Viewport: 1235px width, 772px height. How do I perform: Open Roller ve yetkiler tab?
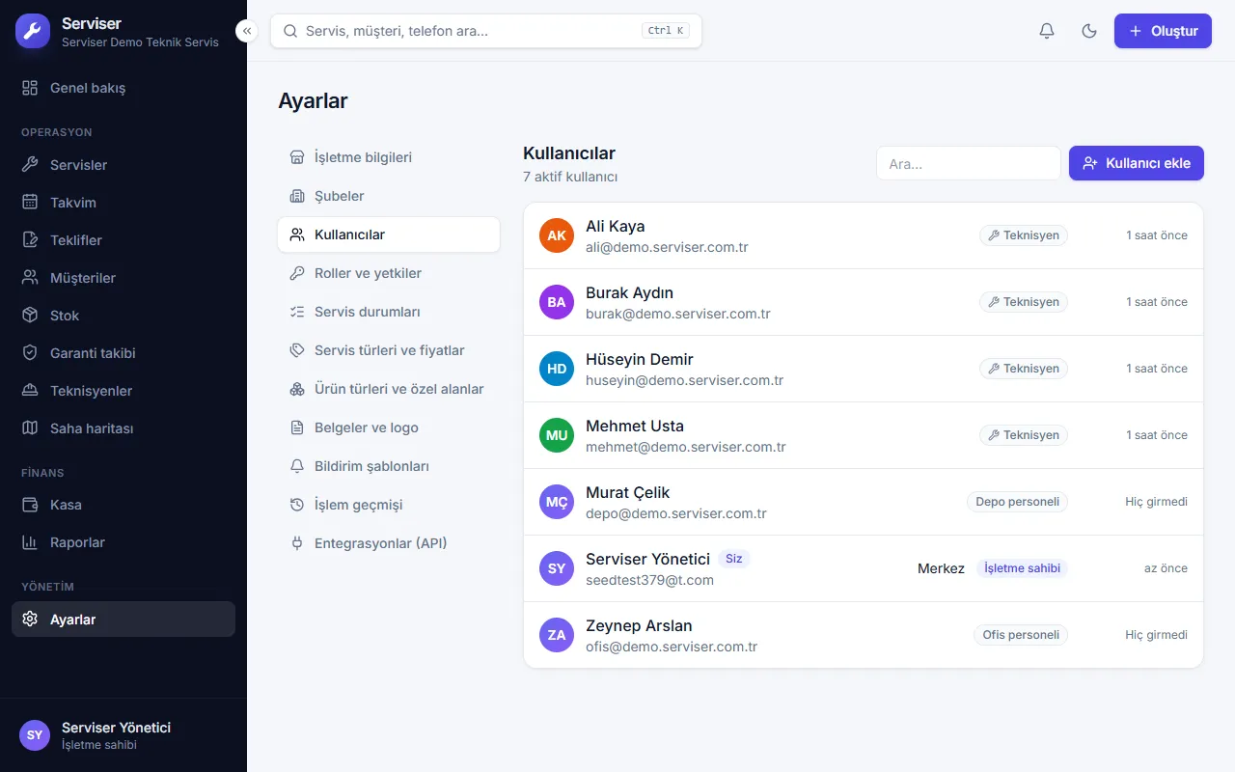click(x=389, y=273)
